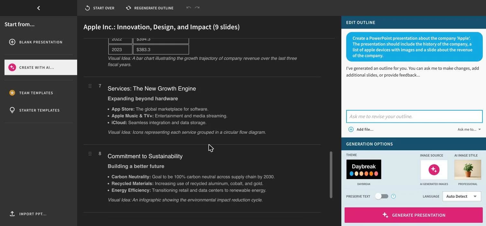Image resolution: width=486 pixels, height=226 pixels.
Task: Click the undo arrow icon
Action: (189, 8)
